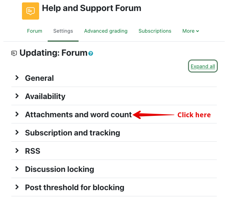Expand the Post threshold for blocking chevron
The width and height of the screenshot is (235, 197).
click(17, 187)
